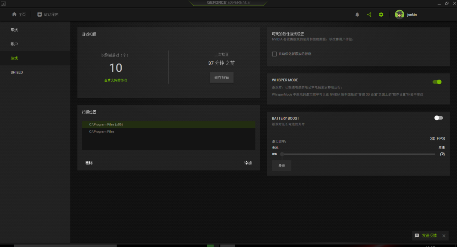Turn off the WHISPER MODE switch

[437, 82]
